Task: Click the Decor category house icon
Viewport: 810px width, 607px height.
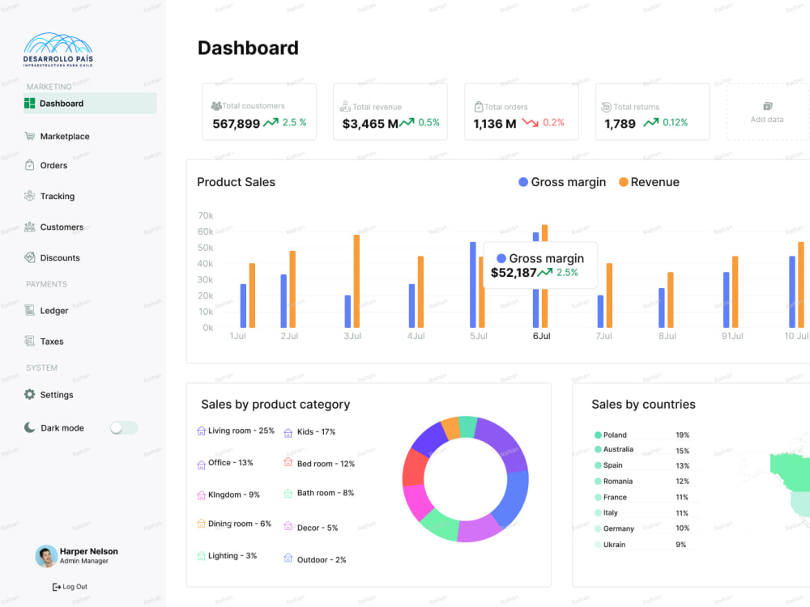Action: tap(288, 526)
